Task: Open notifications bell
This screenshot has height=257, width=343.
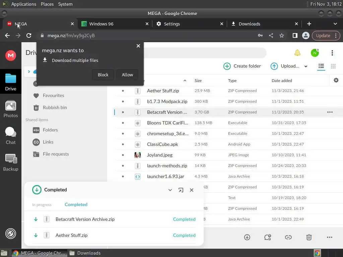Action: coord(297,53)
